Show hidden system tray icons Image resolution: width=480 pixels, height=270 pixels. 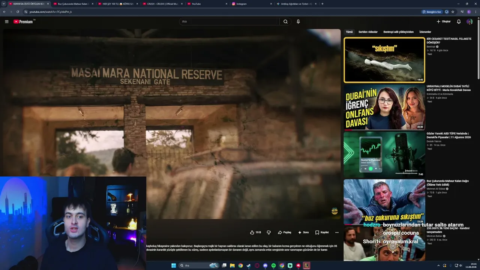pyautogui.click(x=438, y=265)
